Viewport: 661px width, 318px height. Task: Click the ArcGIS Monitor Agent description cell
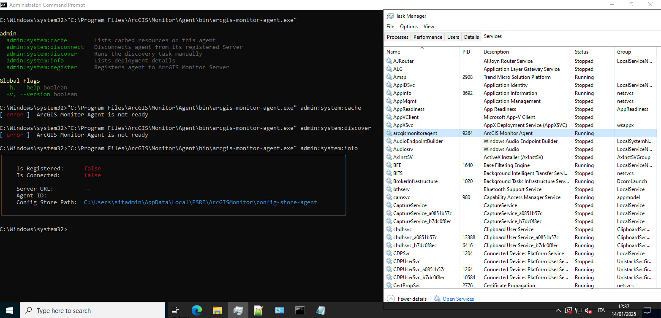pos(508,133)
